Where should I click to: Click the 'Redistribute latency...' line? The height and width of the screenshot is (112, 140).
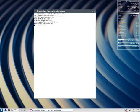(x=43, y=19)
